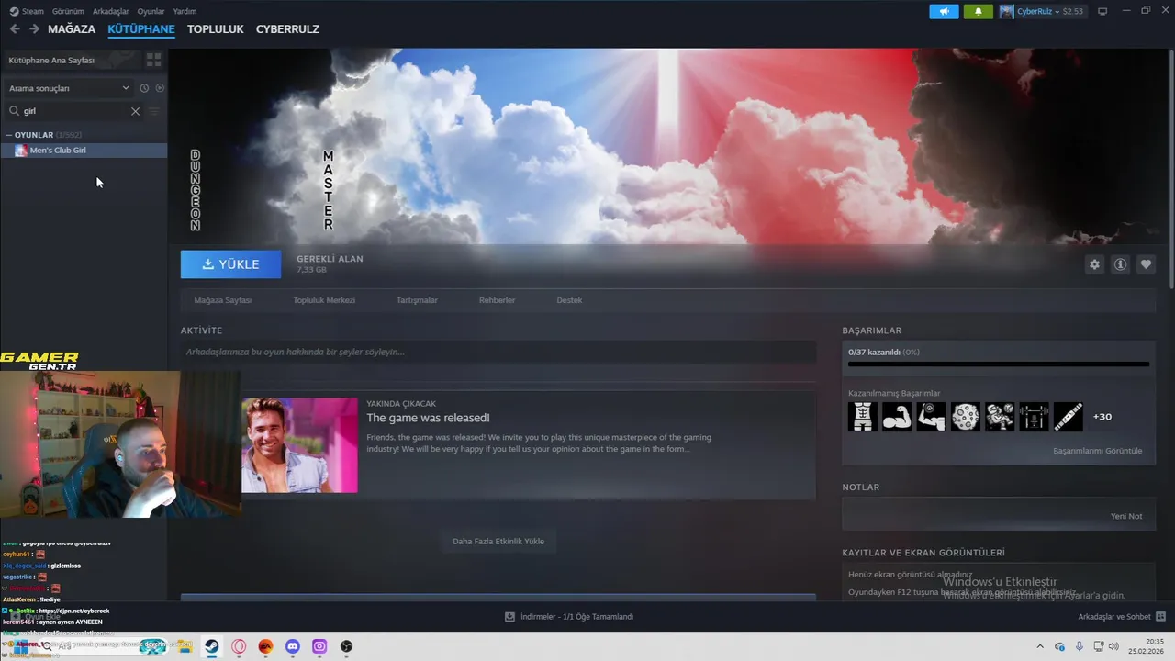Open the Yardım menu

[185, 11]
